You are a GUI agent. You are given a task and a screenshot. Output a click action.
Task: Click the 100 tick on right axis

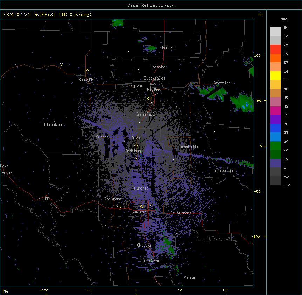pyautogui.click(x=257, y=55)
